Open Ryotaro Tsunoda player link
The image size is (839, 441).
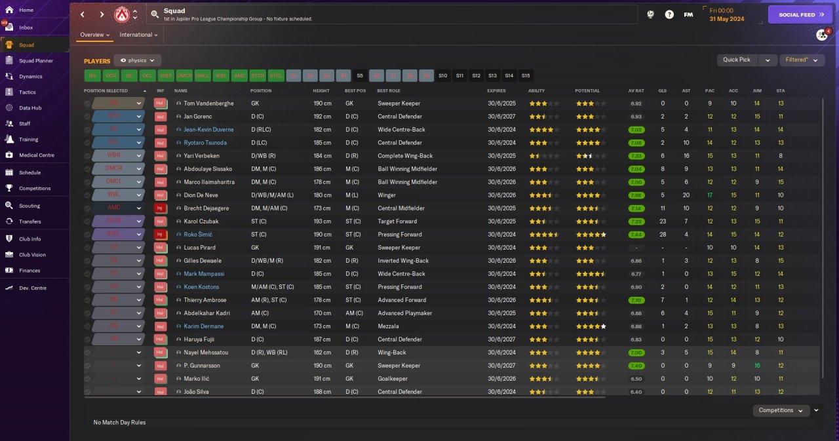(x=205, y=142)
